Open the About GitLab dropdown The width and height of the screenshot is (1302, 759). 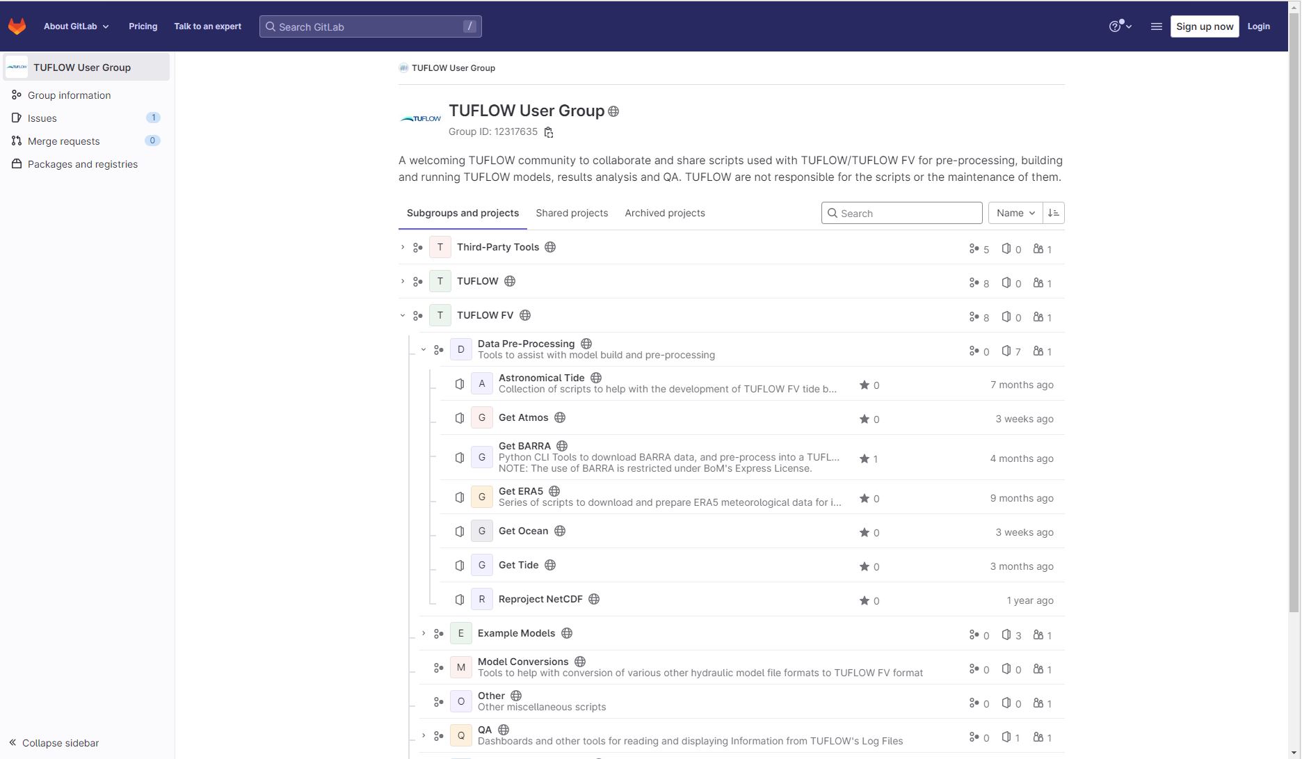77,26
